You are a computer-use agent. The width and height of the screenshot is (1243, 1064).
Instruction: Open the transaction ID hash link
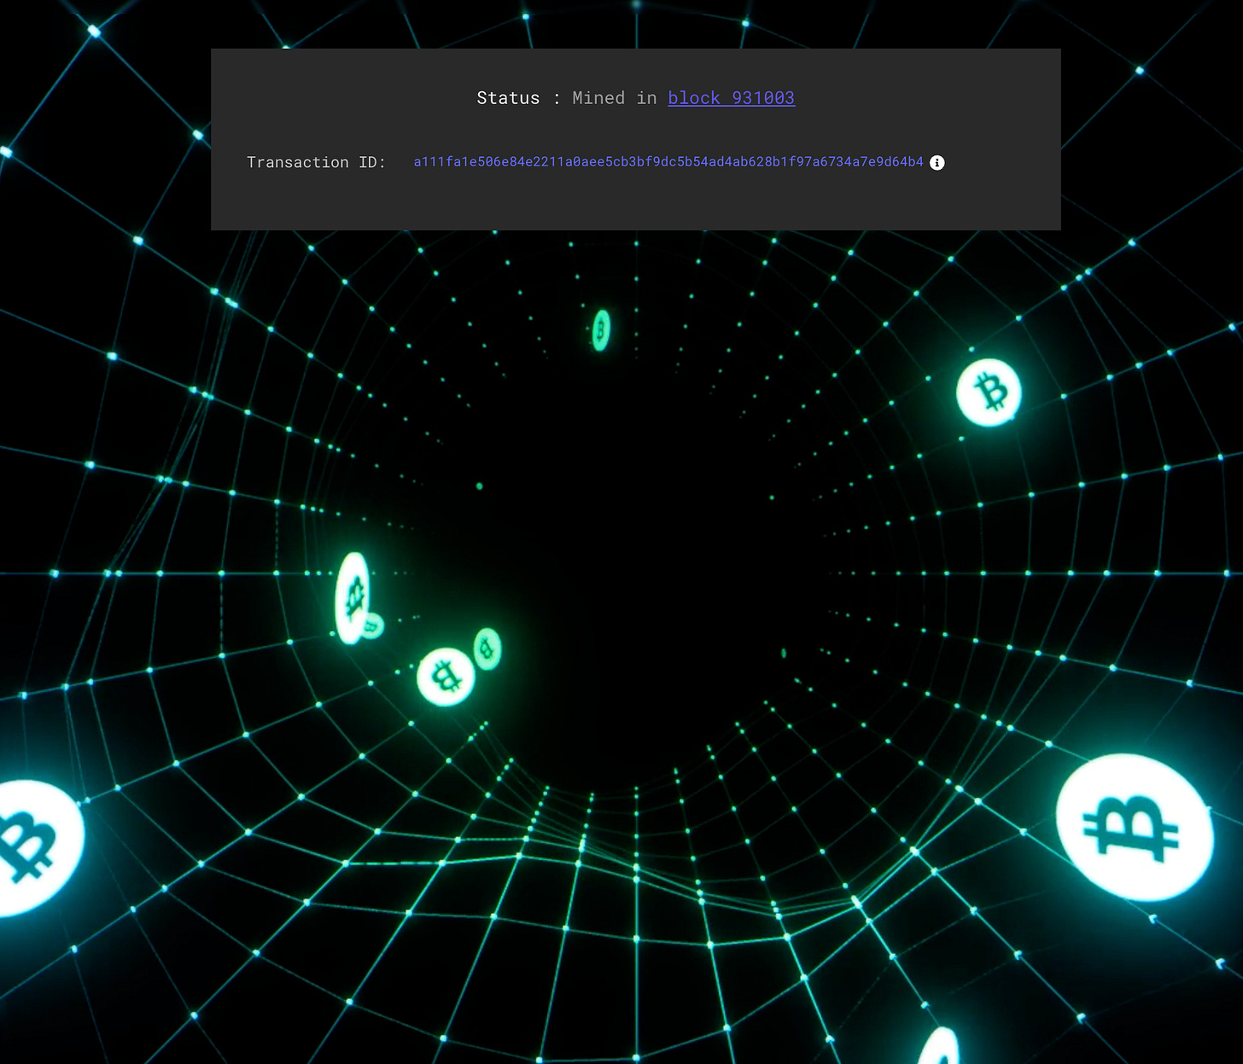tap(668, 162)
